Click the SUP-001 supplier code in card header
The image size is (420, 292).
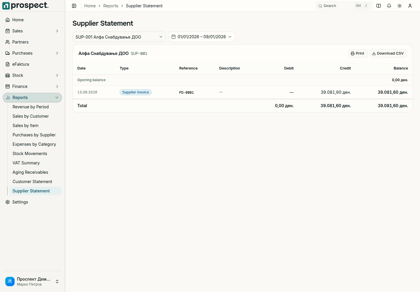tap(139, 54)
